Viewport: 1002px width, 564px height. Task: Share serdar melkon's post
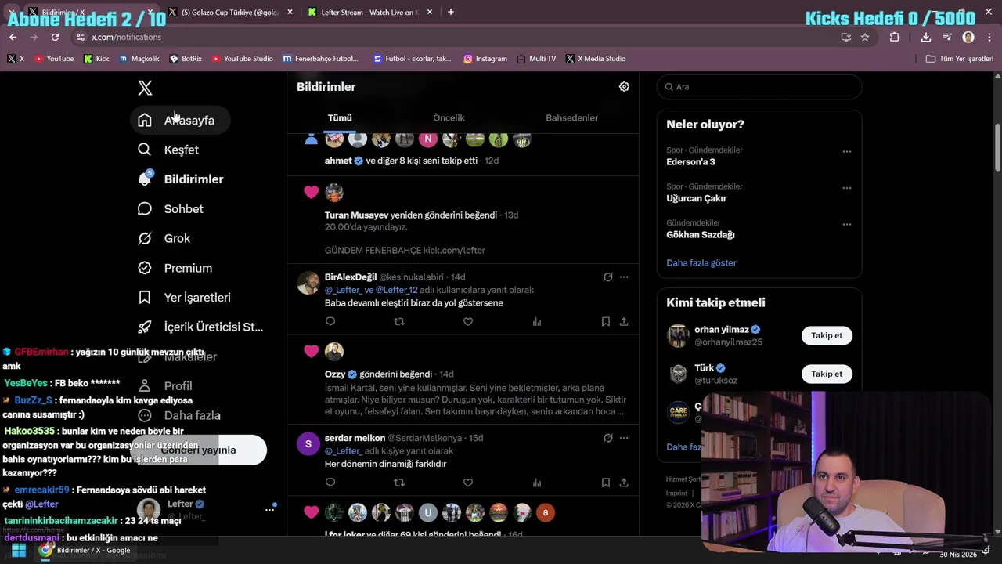(624, 483)
